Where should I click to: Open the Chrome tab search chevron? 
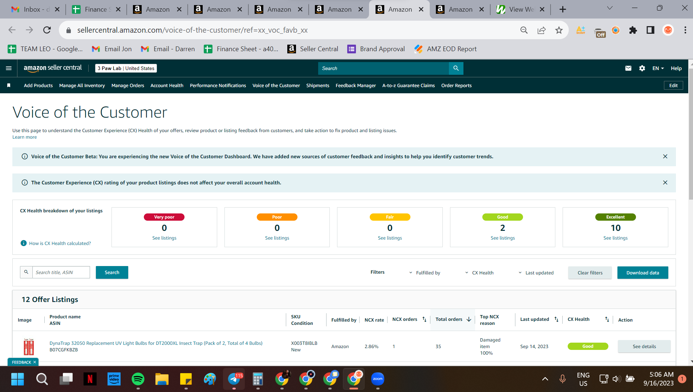[x=609, y=8]
